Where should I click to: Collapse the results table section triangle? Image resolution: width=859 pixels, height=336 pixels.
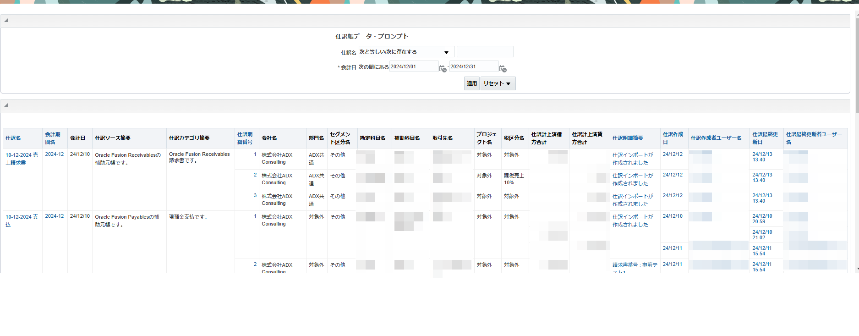click(x=6, y=105)
